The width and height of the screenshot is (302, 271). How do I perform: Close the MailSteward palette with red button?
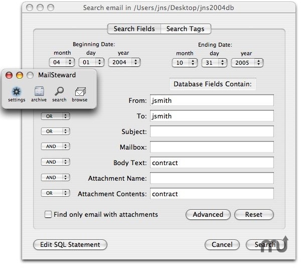(9, 75)
